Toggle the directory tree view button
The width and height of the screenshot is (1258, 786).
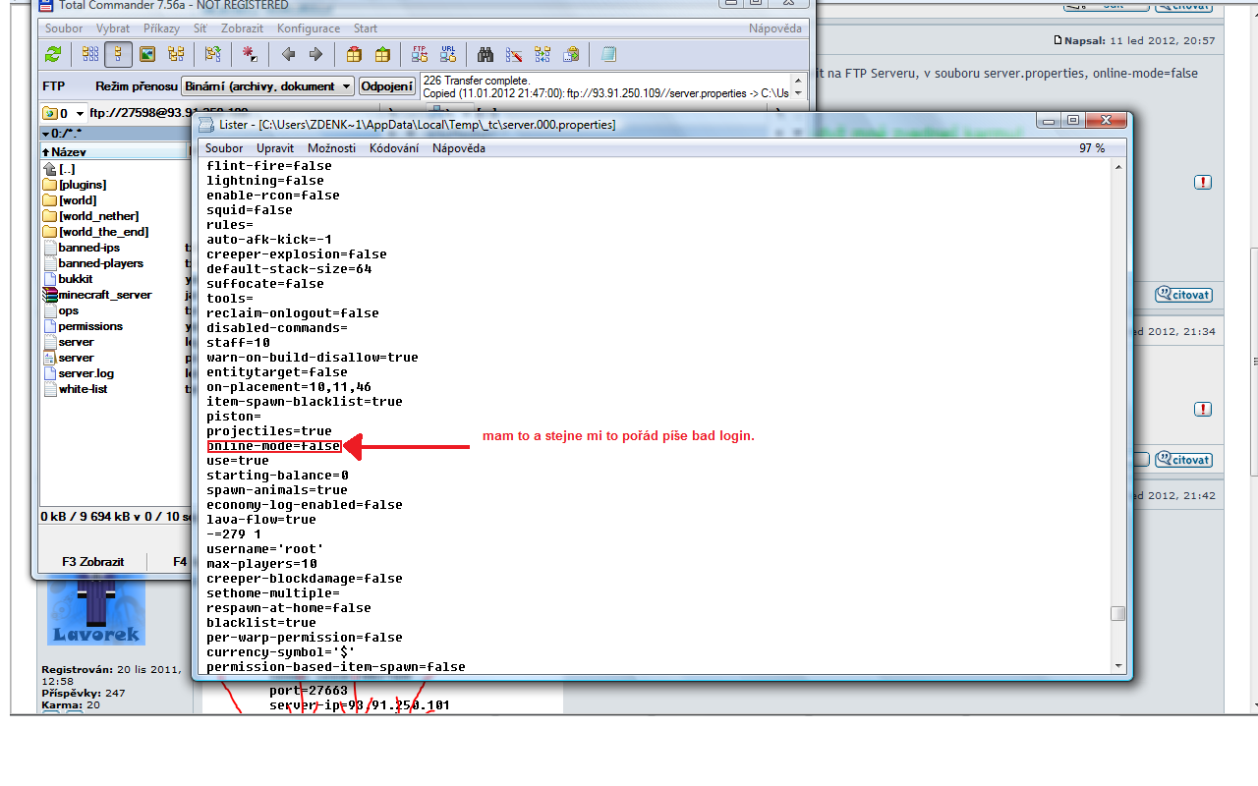coord(176,54)
